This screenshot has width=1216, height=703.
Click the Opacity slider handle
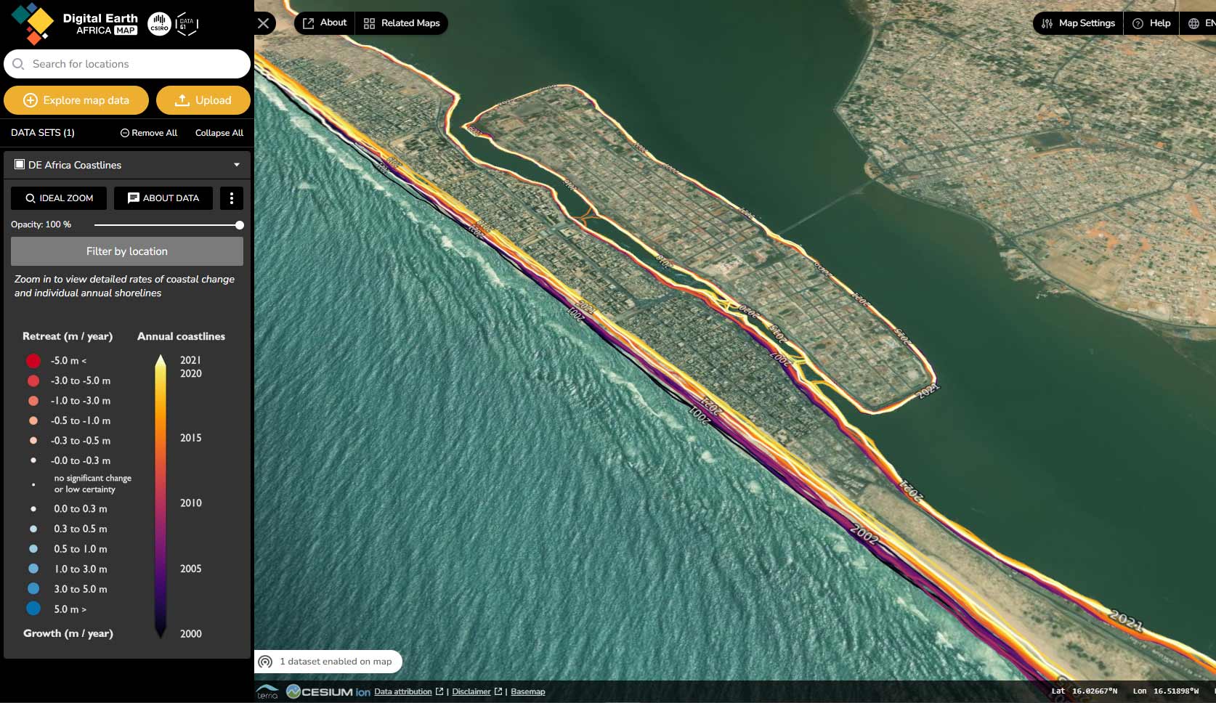240,225
